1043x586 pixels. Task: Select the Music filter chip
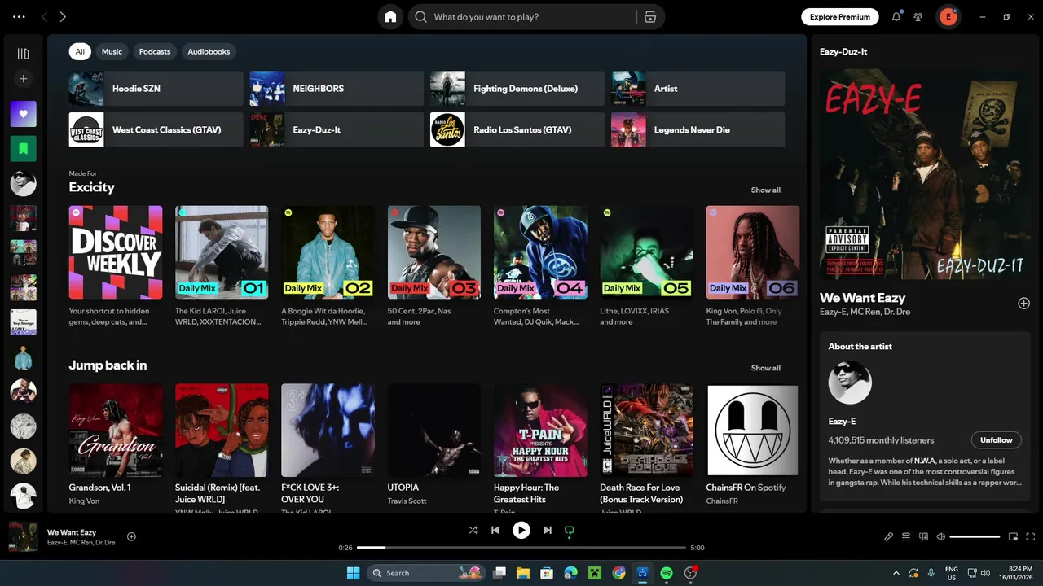[112, 51]
